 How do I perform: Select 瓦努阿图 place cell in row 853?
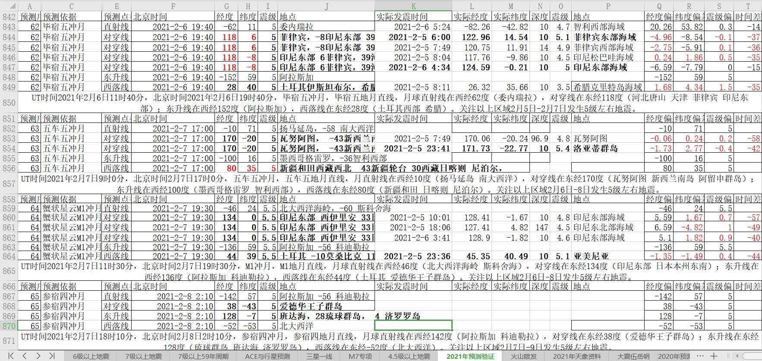click(608, 138)
